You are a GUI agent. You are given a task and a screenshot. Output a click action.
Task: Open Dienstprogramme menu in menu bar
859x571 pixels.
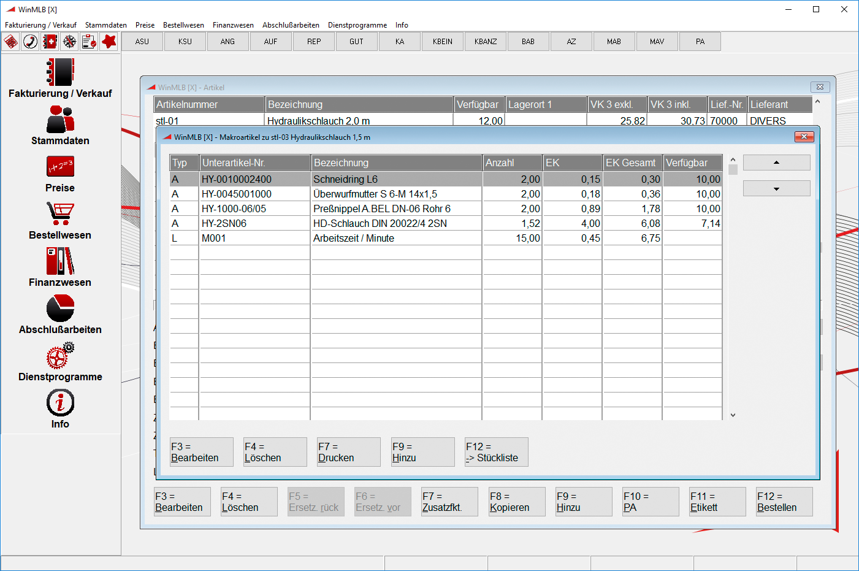(357, 25)
